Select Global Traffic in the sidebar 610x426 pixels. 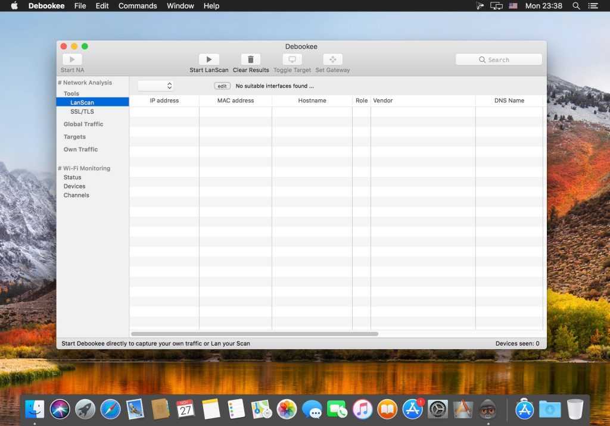[83, 124]
